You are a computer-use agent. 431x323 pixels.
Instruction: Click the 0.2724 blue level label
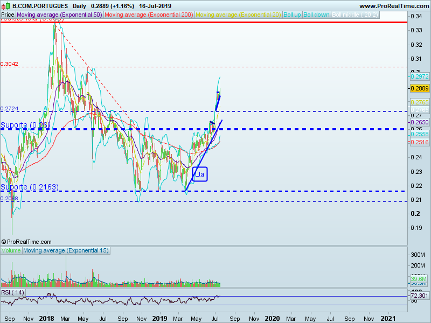tap(9, 109)
